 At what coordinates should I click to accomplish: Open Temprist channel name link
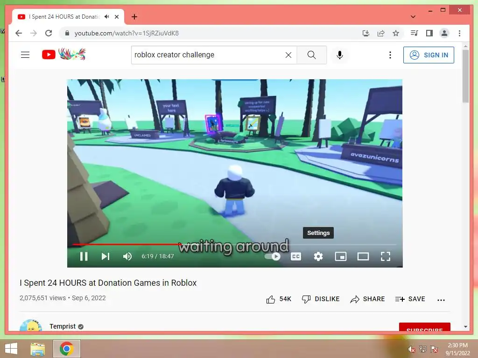[x=63, y=326]
